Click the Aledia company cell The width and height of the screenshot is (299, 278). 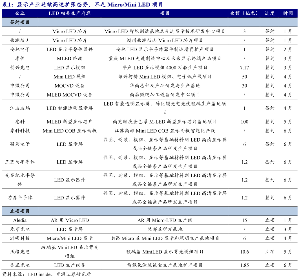pyautogui.click(x=20, y=220)
